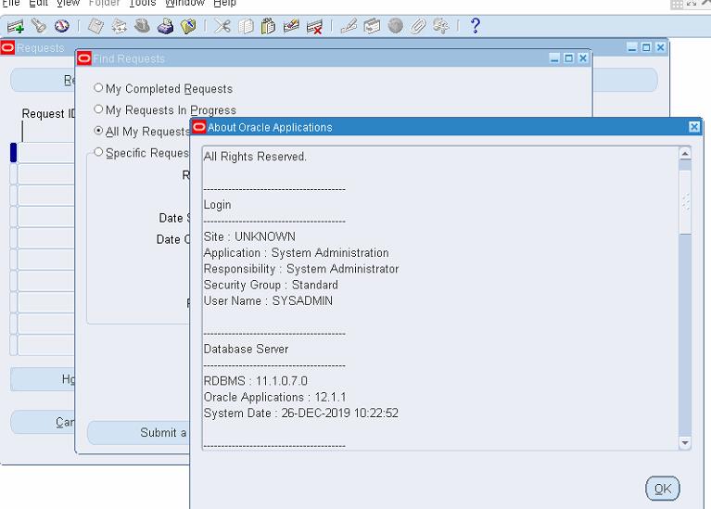Viewport: 711px width, 509px height.
Task: Click the 'Database Server' heading
Action: tap(246, 349)
